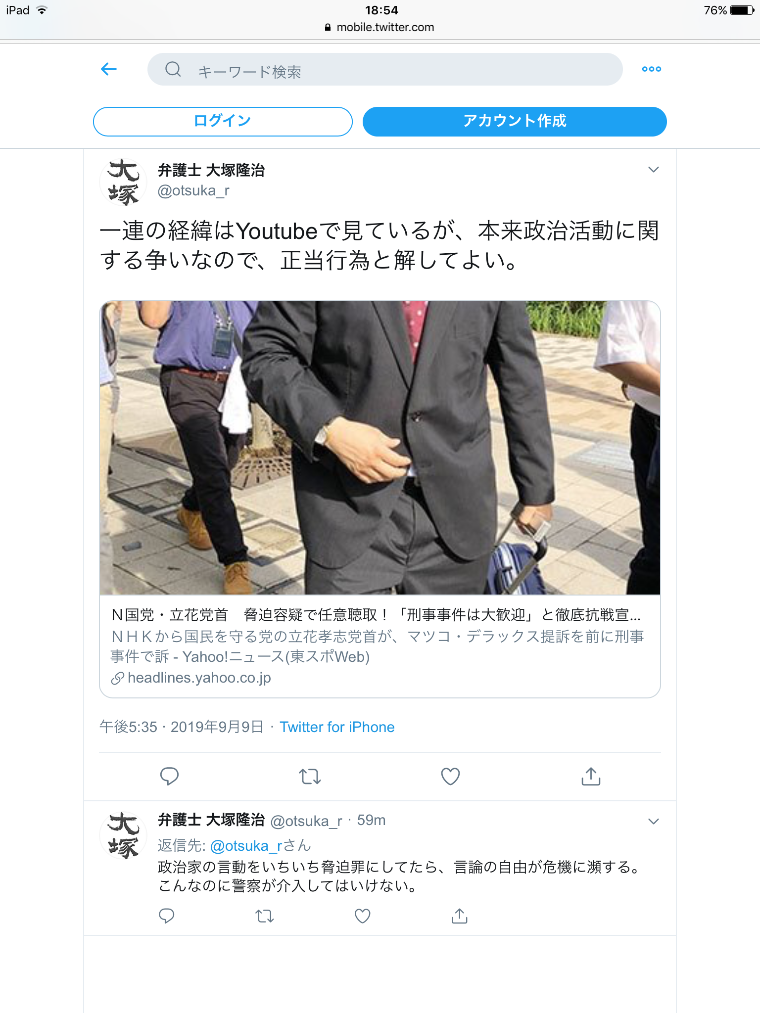Screen dimensions: 760x1013
Task: Retweet the 59m follow-up tweet
Action: pos(265,917)
